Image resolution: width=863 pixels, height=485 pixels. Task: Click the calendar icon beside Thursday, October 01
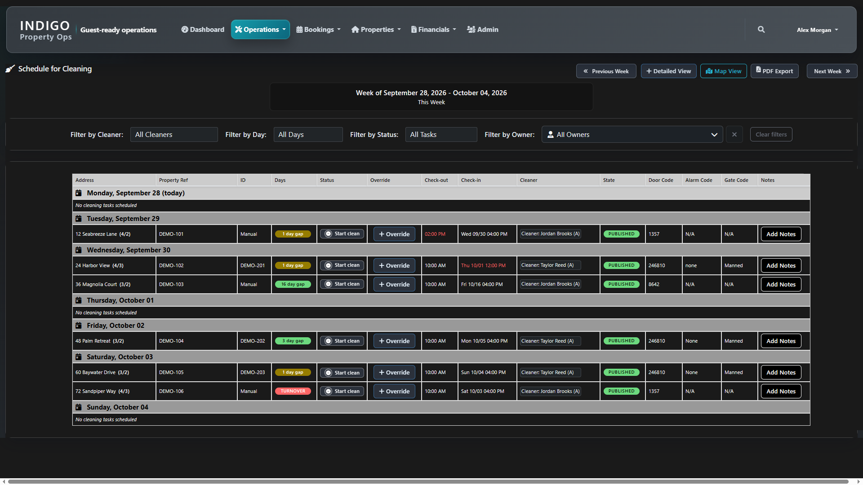[79, 300]
